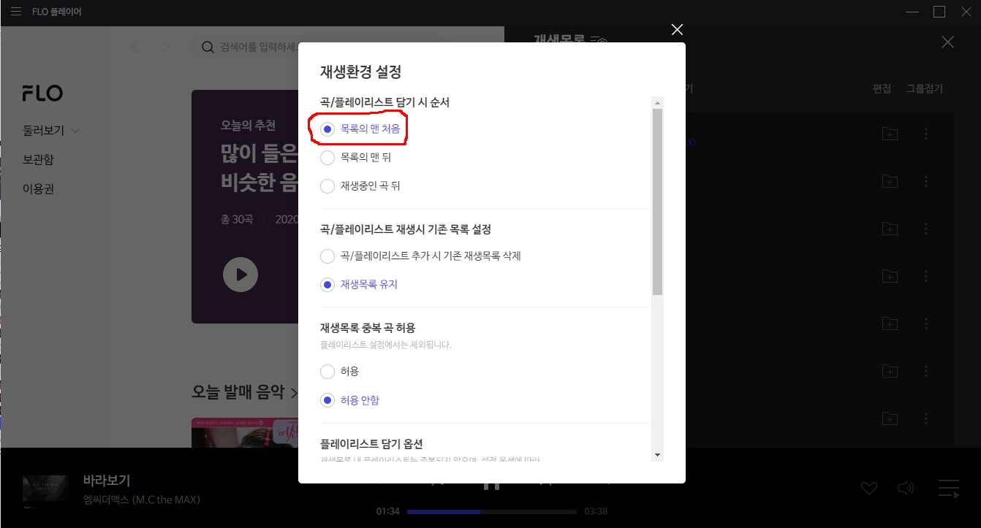The height and width of the screenshot is (528, 981).
Task: Select 허용 안함 radio option
Action: tap(327, 400)
